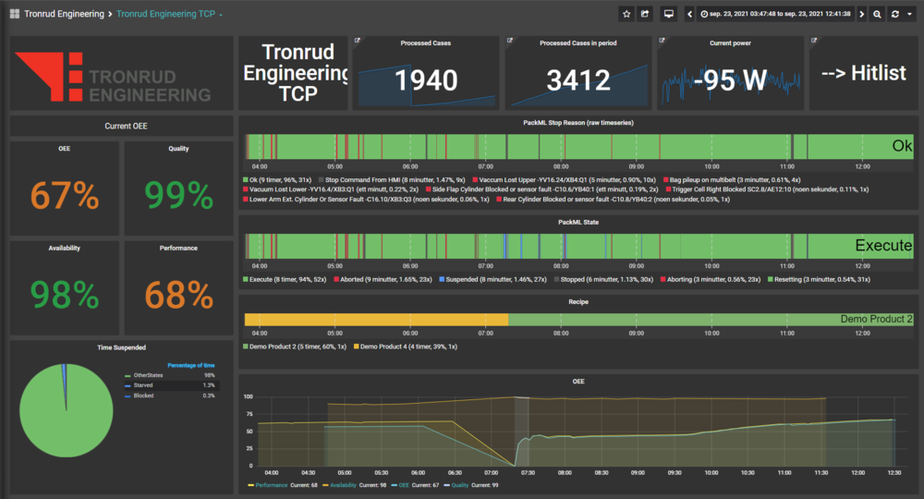The image size is (924, 499).
Task: Open Recipe panel title menu
Action: 578,301
